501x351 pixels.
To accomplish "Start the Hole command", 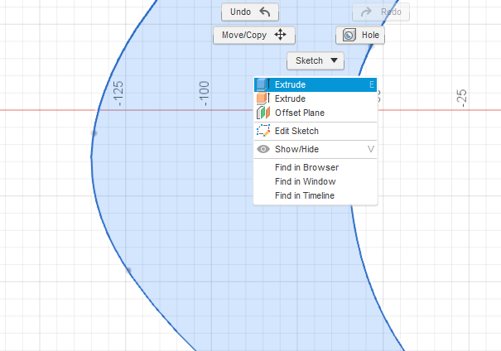I will tap(360, 35).
